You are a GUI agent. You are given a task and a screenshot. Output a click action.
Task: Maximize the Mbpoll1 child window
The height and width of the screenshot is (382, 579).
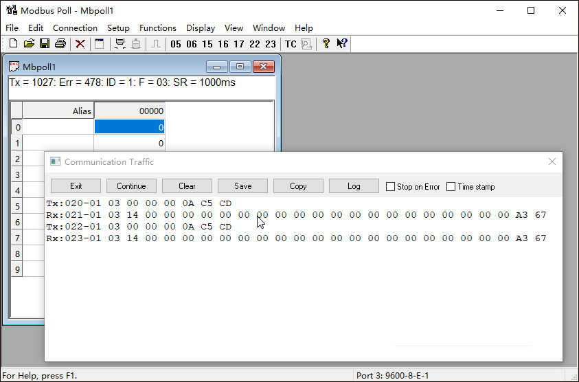[240, 67]
